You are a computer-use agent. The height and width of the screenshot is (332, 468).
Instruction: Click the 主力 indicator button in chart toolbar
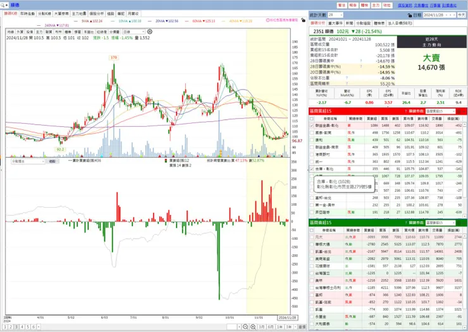click(39, 32)
